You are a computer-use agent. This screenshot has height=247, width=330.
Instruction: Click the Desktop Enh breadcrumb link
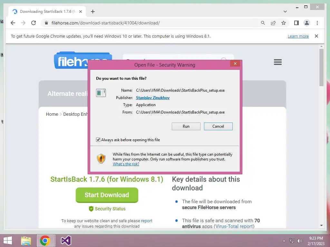[x=75, y=114]
